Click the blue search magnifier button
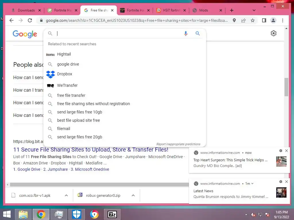 click(198, 33)
